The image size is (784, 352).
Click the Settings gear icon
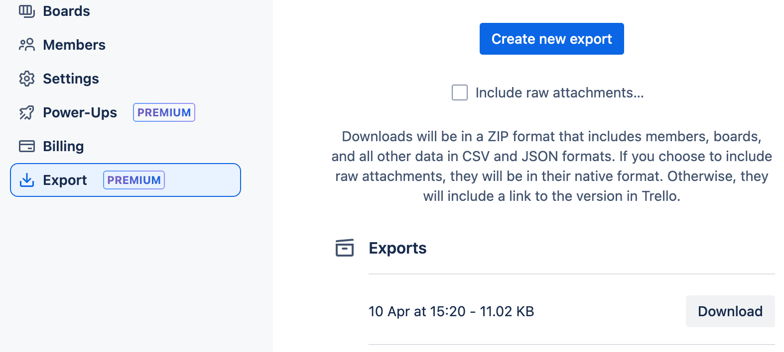pos(27,79)
